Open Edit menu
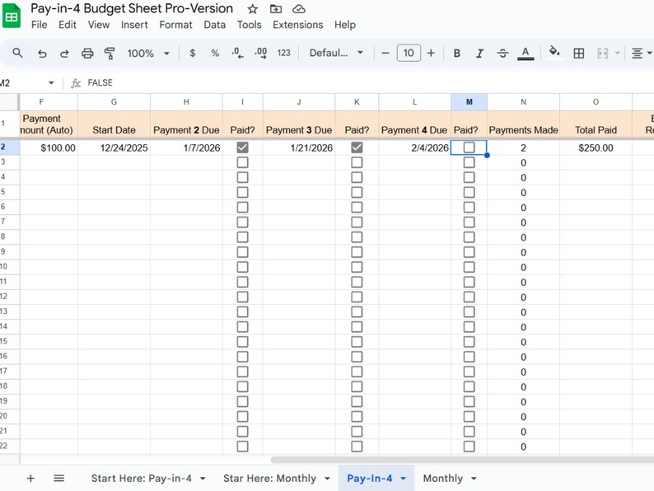The height and width of the screenshot is (491, 654). point(68,25)
